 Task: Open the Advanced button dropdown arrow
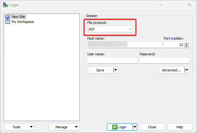(x=187, y=70)
